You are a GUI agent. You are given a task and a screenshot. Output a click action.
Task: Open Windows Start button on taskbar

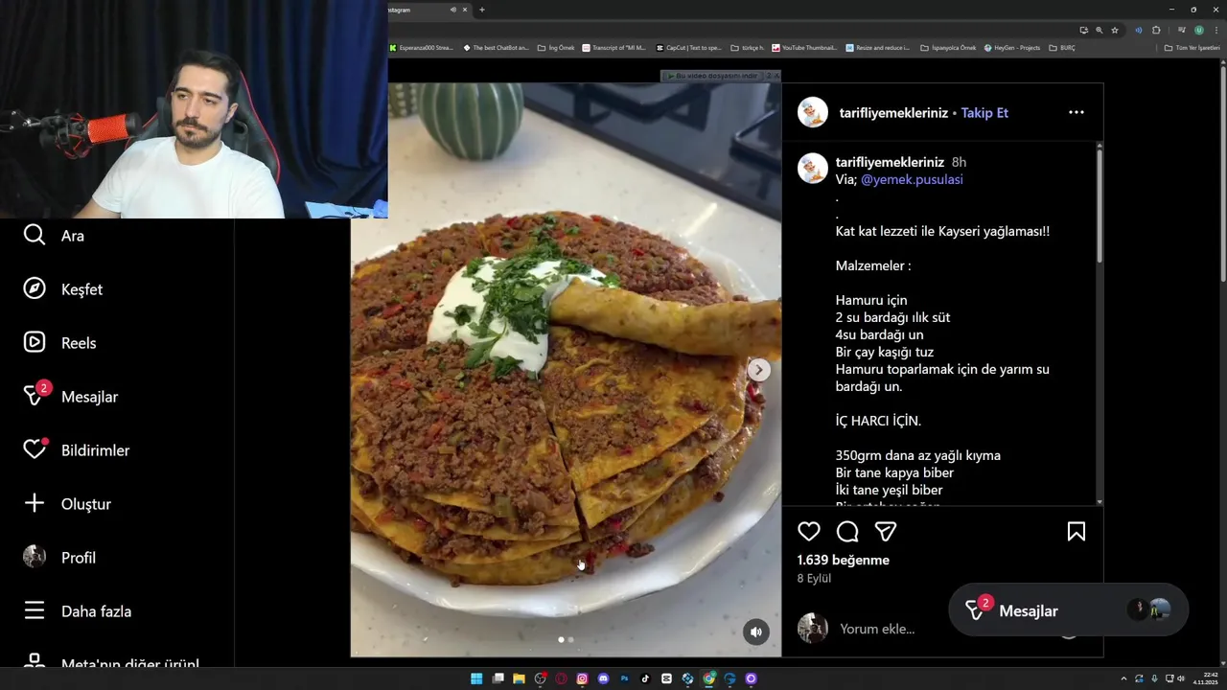click(x=476, y=678)
